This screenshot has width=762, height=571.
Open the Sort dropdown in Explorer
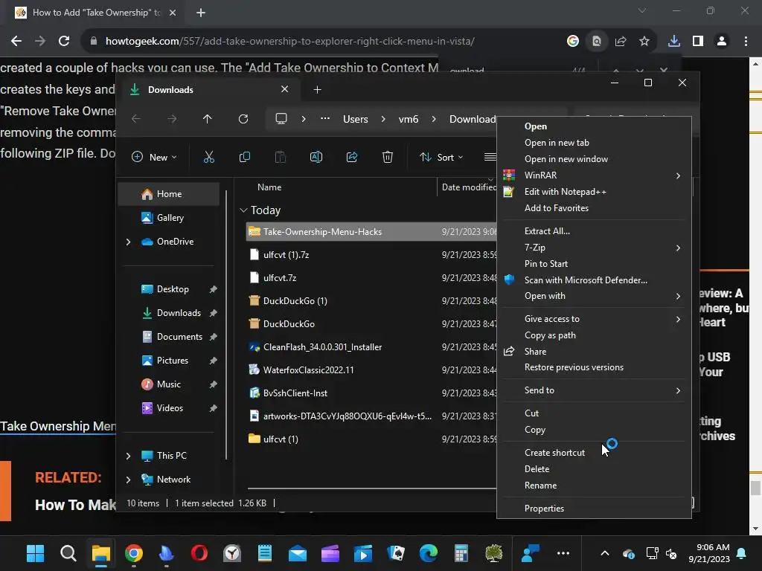(x=442, y=157)
